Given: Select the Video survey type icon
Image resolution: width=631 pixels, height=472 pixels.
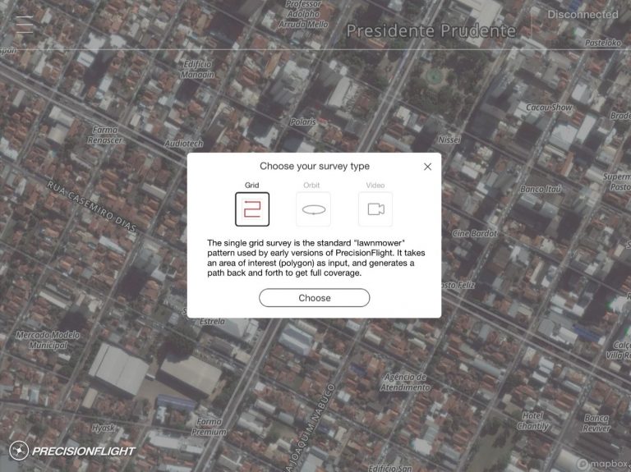Looking at the screenshot, I should 375,209.
